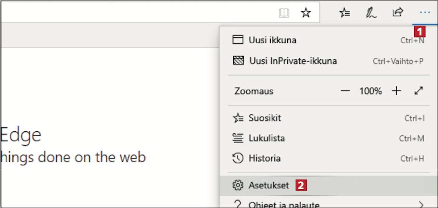This screenshot has height=208, width=438.
Task: Open the Favorites hub icon in toolbar
Action: 345,13
